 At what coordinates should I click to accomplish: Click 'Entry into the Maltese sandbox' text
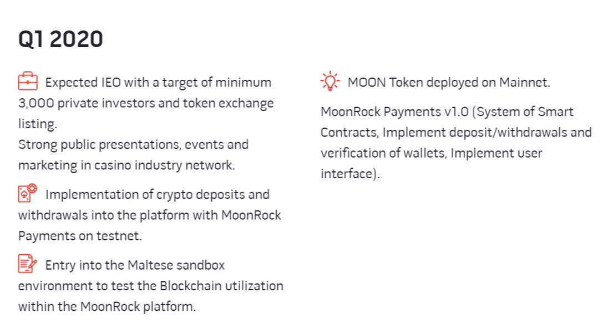[x=135, y=265]
